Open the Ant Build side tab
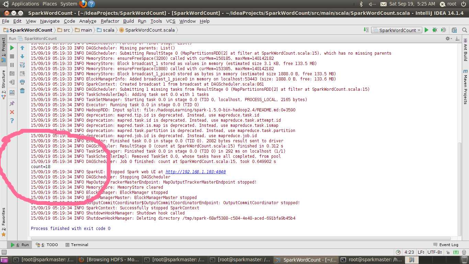 tap(466, 50)
